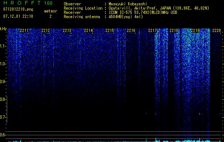Click the meteor count label
Screen dimensions: 224x142
pyautogui.click(x=51, y=11)
